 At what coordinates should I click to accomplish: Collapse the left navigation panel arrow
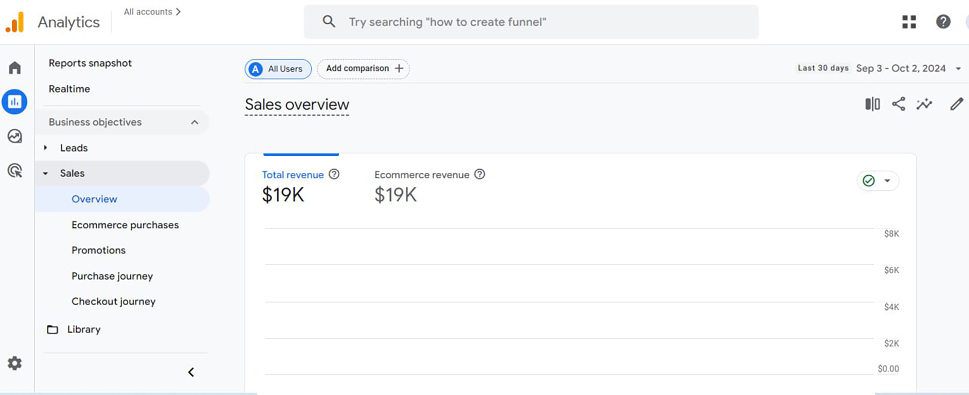click(191, 372)
